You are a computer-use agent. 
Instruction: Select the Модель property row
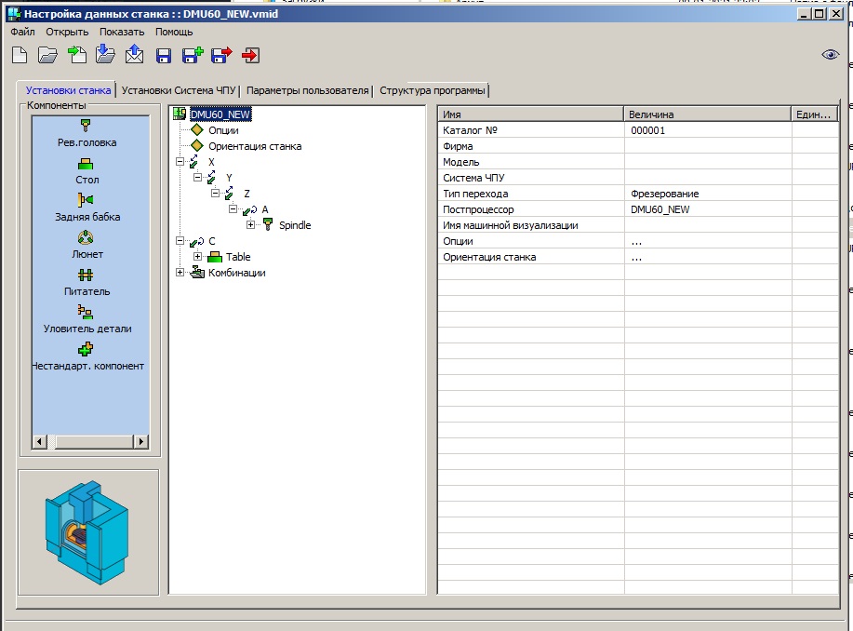coord(637,162)
